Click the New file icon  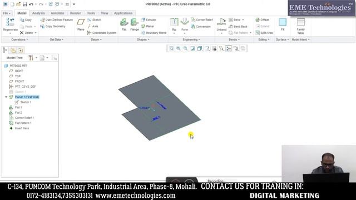tap(12, 4)
